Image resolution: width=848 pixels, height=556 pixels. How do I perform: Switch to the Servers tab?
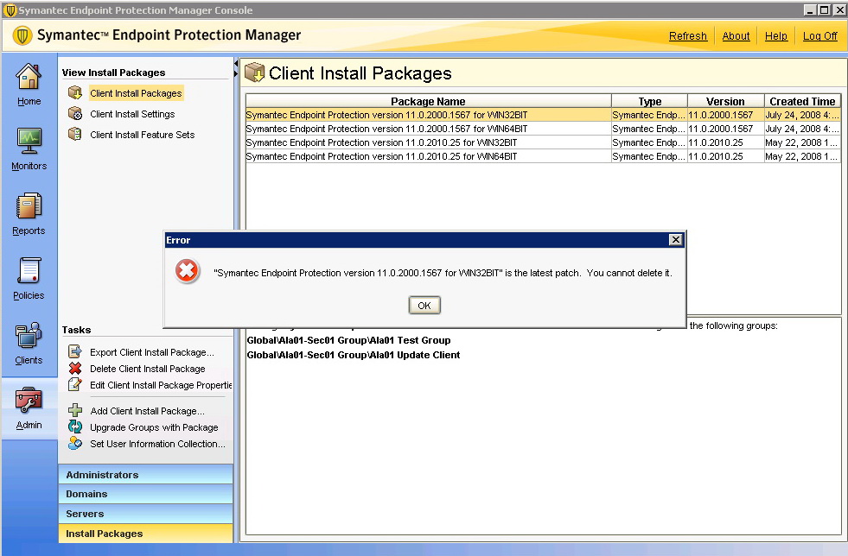[x=145, y=514]
